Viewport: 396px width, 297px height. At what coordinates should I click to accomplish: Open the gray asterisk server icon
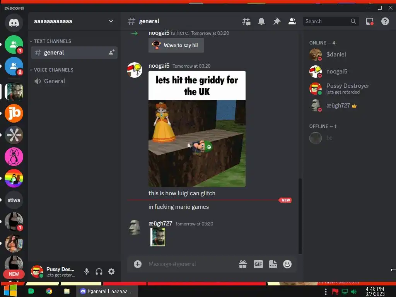pyautogui.click(x=14, y=135)
